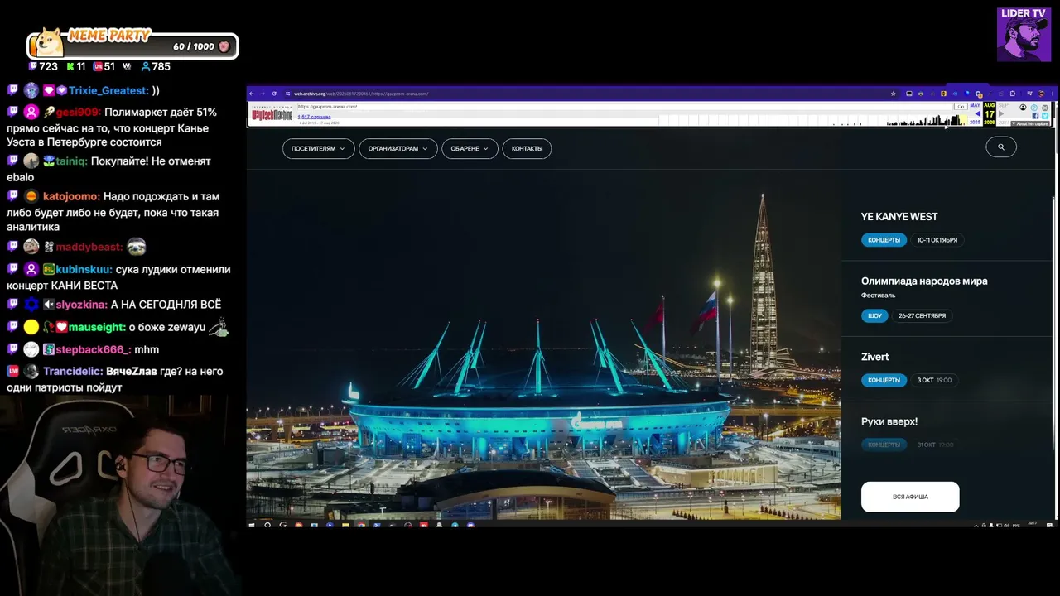This screenshot has width=1060, height=596.
Task: Expand the ОРГАНИЗАТОРАМ dropdown menu
Action: click(x=398, y=148)
